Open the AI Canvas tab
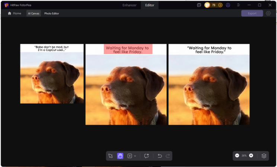The height and width of the screenshot is (167, 277). click(x=34, y=13)
